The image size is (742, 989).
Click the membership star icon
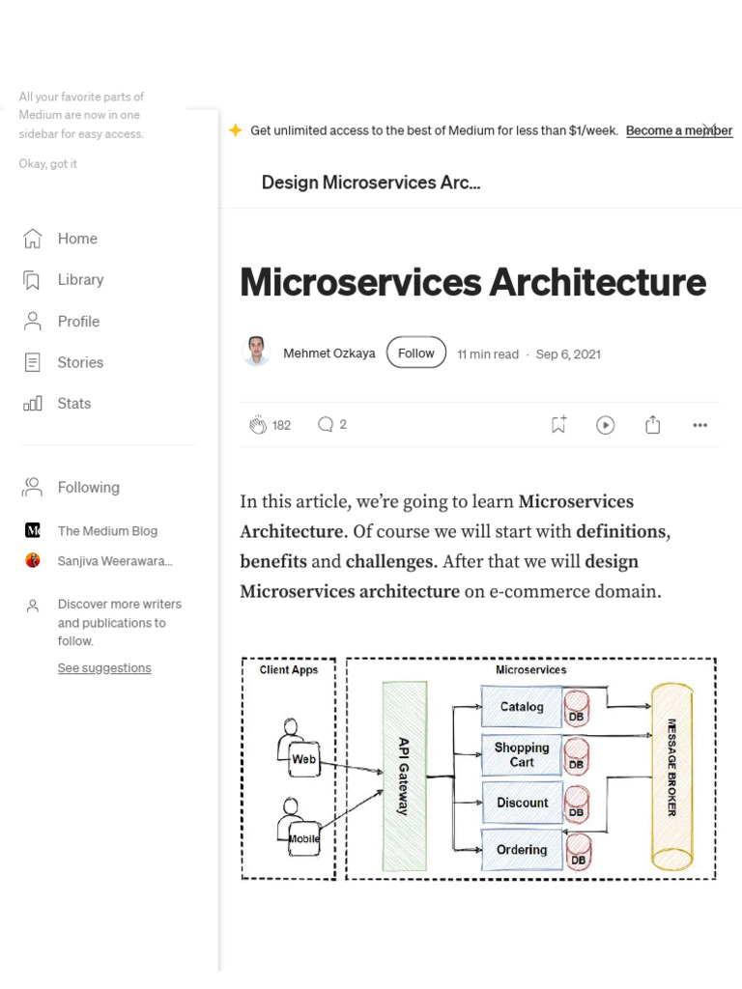click(236, 130)
